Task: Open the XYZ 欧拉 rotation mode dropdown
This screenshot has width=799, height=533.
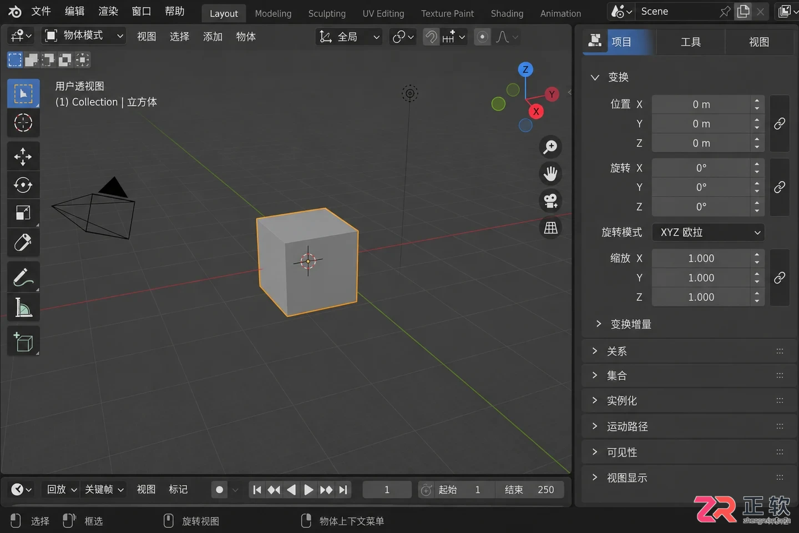Action: [708, 233]
